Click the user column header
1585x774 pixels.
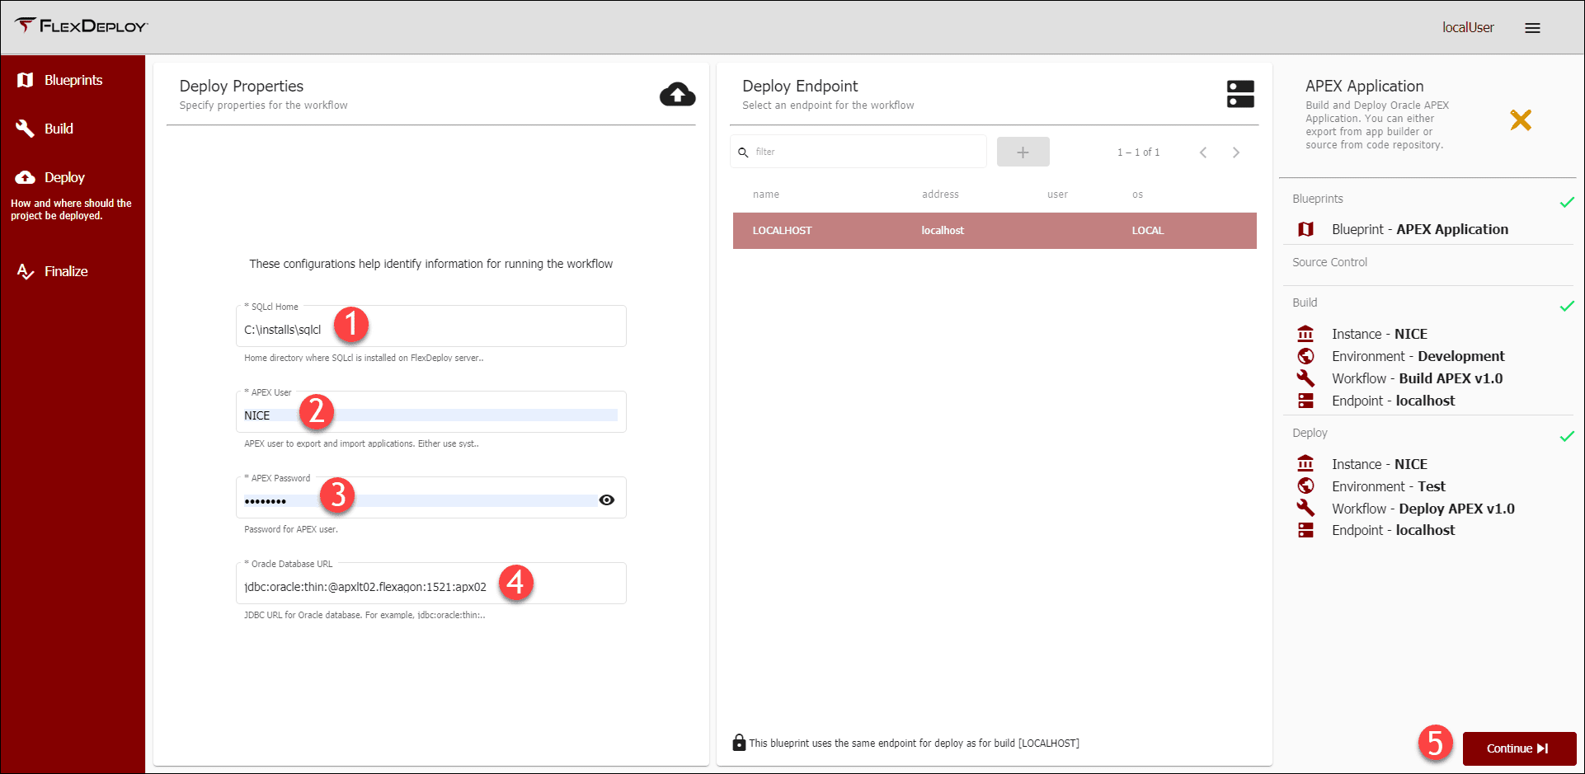1057,195
